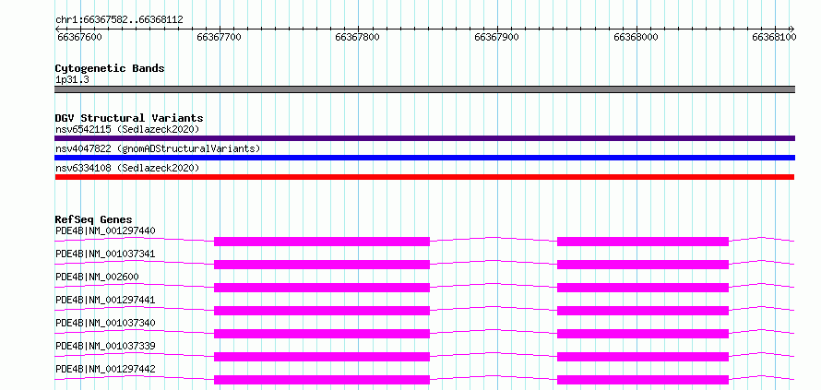
Task: Click the 66367800 ruler coordinate
Action: [x=358, y=37]
